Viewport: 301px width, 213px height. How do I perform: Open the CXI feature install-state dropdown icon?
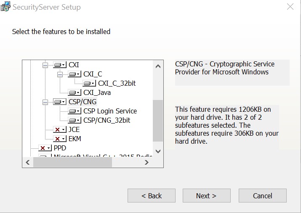[60, 65]
